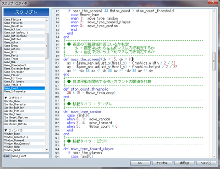Viewport: 220px width, 169px height.
Task: Click the code editor scrollbar thumb
Action: (x=214, y=61)
